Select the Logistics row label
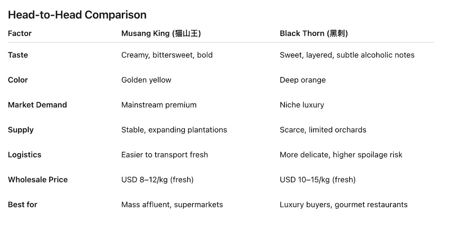The width and height of the screenshot is (451, 226). coord(24,155)
